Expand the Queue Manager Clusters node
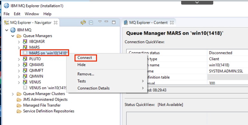Image resolution: width=248 pixels, height=125 pixels. (x=13, y=94)
